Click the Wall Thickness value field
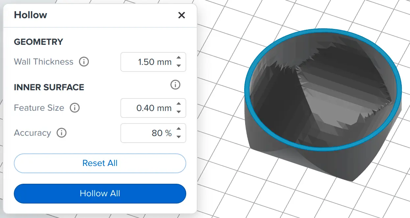 (153, 62)
